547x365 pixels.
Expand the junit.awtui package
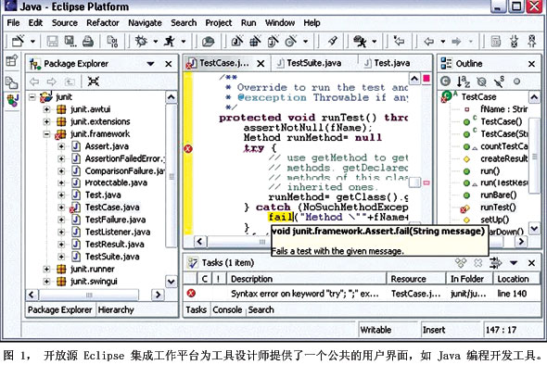point(46,109)
